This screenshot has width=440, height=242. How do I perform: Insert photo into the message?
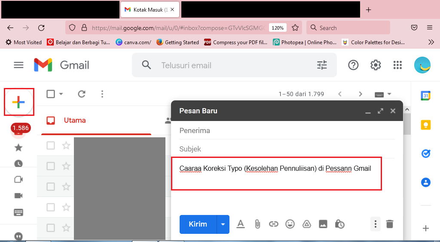[323, 224]
